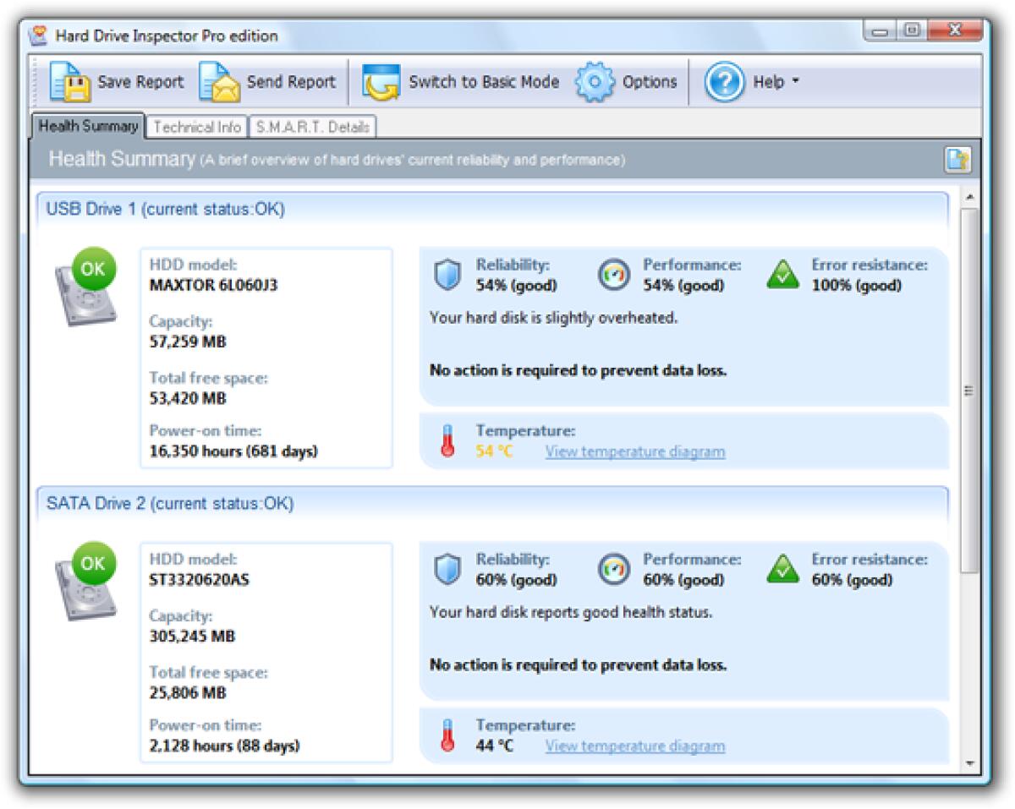Click the green OK icon for SATA Drive 2
This screenshot has height=809, width=1015.
tap(94, 563)
